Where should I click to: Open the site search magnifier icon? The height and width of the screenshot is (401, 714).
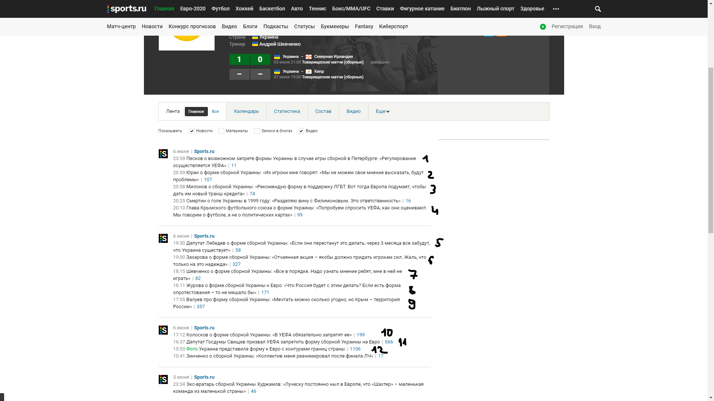598,9
